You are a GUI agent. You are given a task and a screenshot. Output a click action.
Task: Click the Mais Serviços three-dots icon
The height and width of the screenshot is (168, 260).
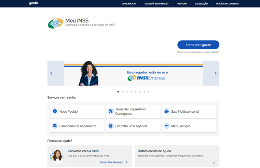166,126
